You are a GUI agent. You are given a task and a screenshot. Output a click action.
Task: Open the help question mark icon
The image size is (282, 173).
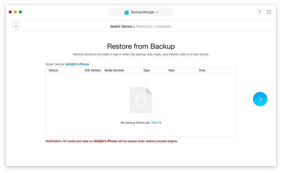[259, 12]
